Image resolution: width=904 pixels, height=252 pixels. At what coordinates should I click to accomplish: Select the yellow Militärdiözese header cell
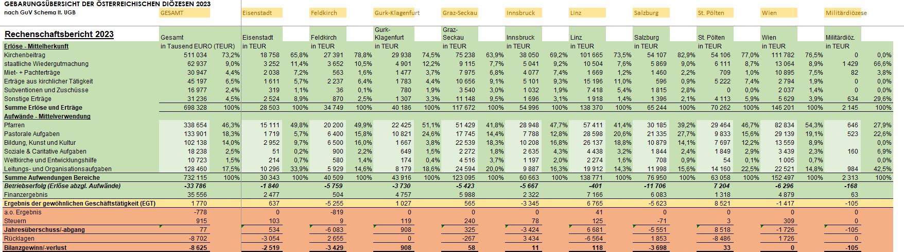(842, 13)
